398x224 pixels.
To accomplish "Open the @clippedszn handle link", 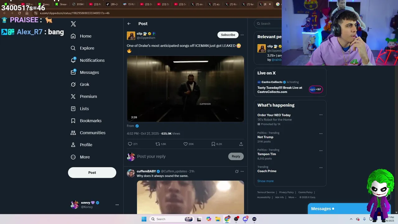I will (146, 38).
